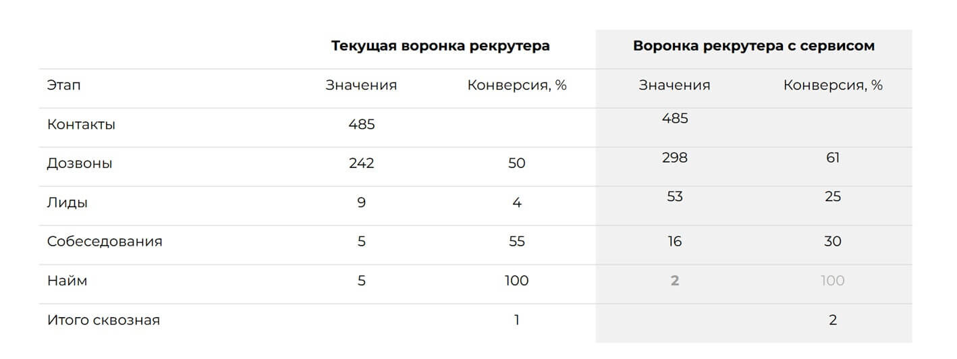The height and width of the screenshot is (359, 957).
Task: Click the 'Найм' row label
Action: click(67, 281)
